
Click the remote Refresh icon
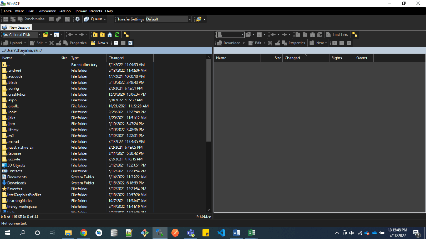coord(320,34)
